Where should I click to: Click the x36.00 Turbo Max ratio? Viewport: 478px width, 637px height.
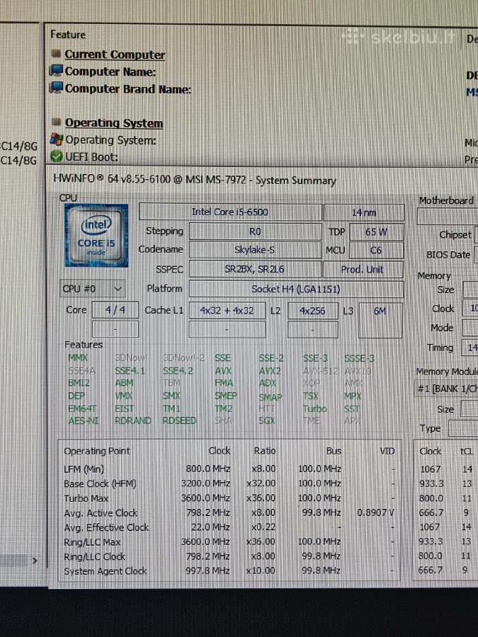click(261, 498)
